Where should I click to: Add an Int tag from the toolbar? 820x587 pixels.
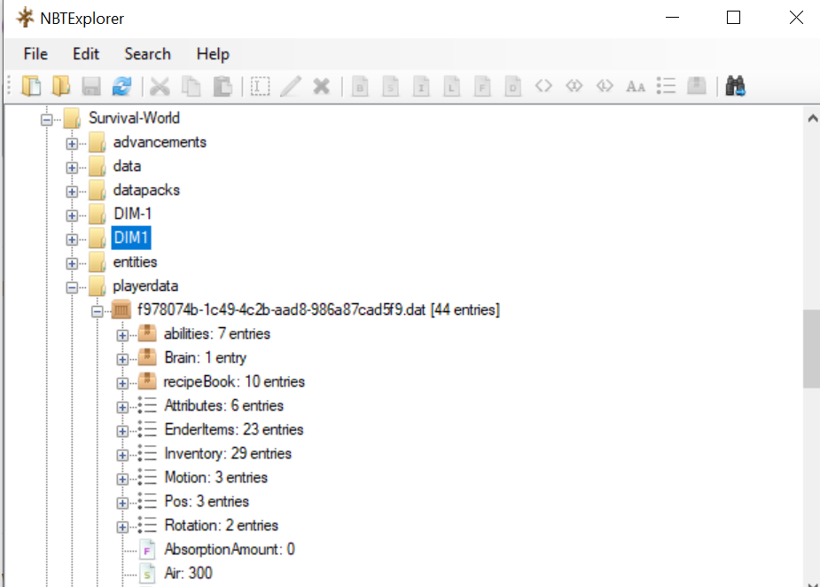(421, 86)
